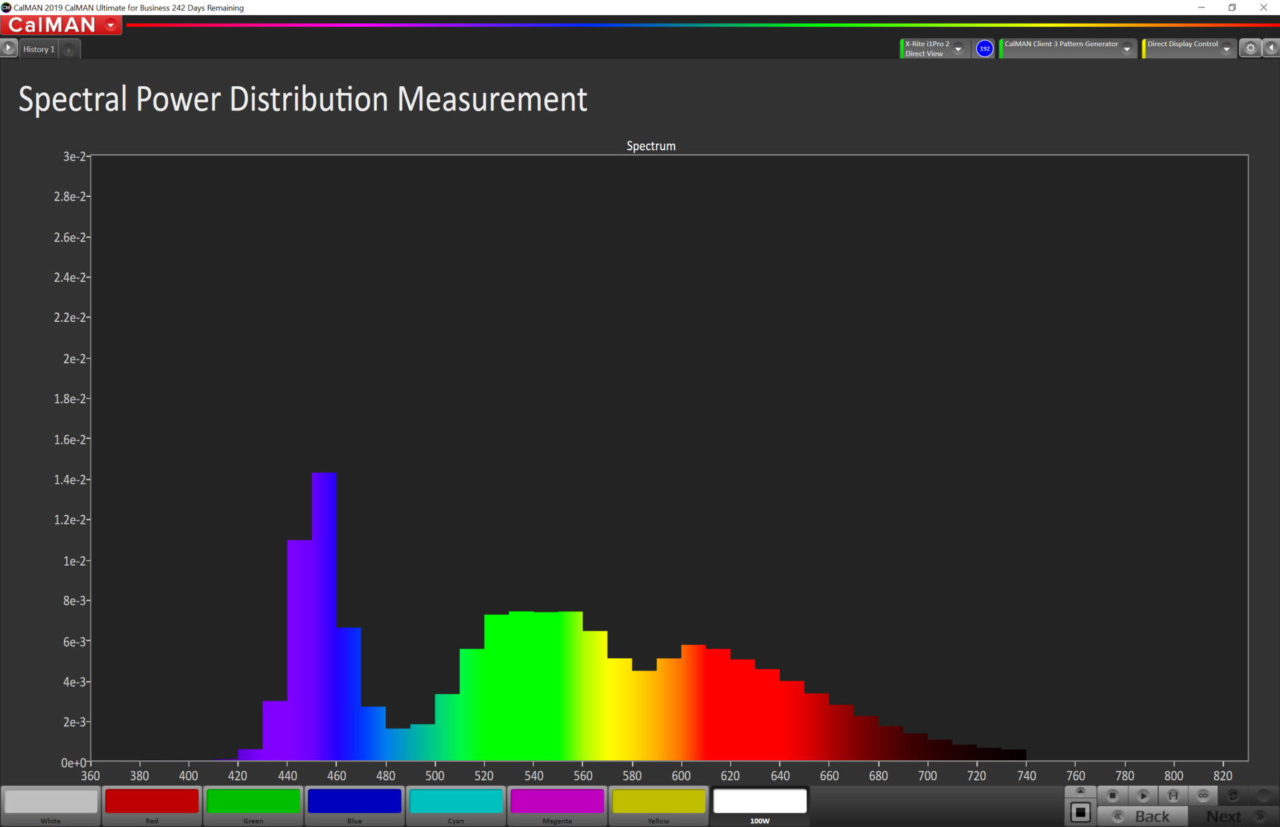Click the stop measurement icon
The width and height of the screenshot is (1280, 827).
pos(1113,795)
